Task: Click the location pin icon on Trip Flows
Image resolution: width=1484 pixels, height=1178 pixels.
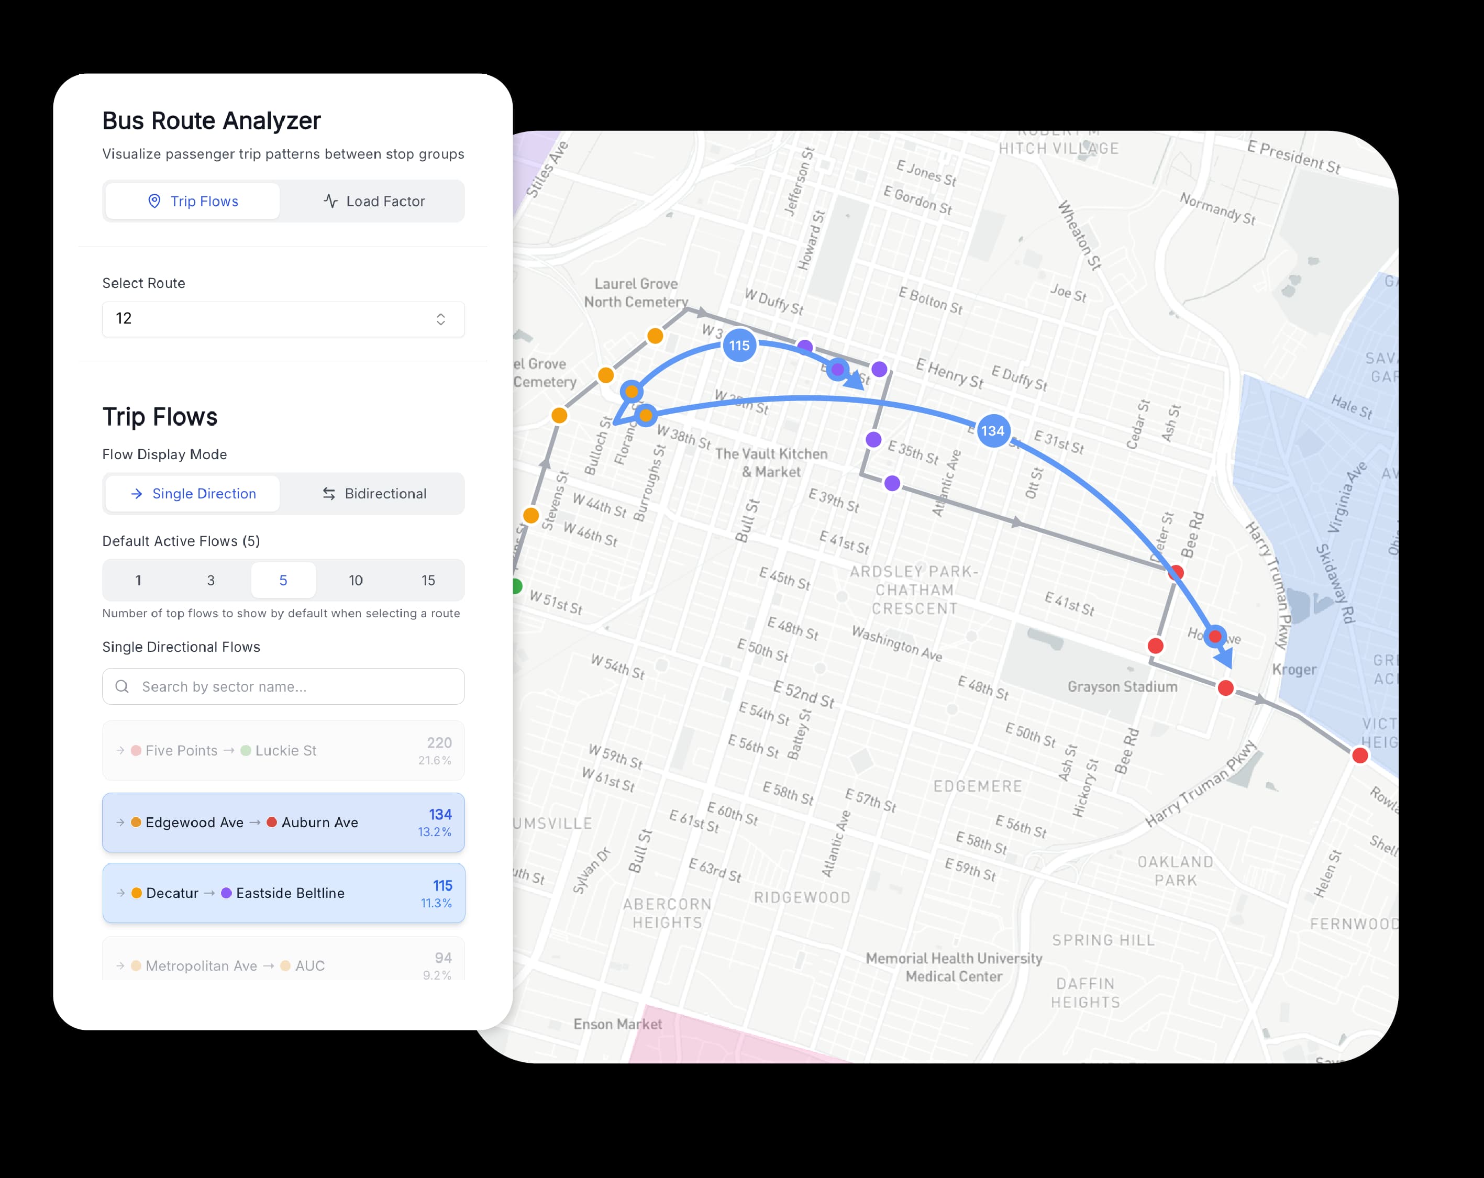Action: coord(156,201)
